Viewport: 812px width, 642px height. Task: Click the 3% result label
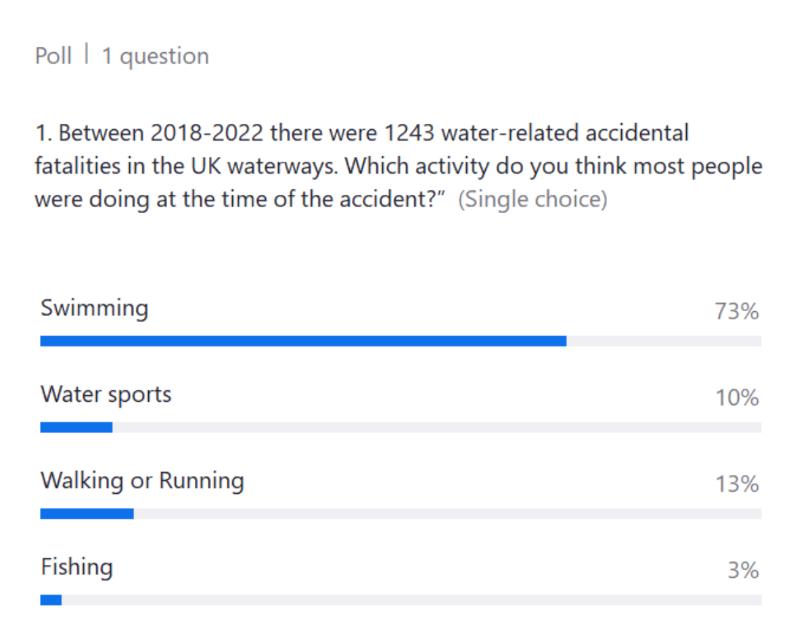(x=743, y=571)
